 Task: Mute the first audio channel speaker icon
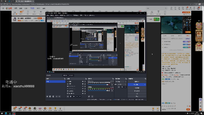(109, 85)
